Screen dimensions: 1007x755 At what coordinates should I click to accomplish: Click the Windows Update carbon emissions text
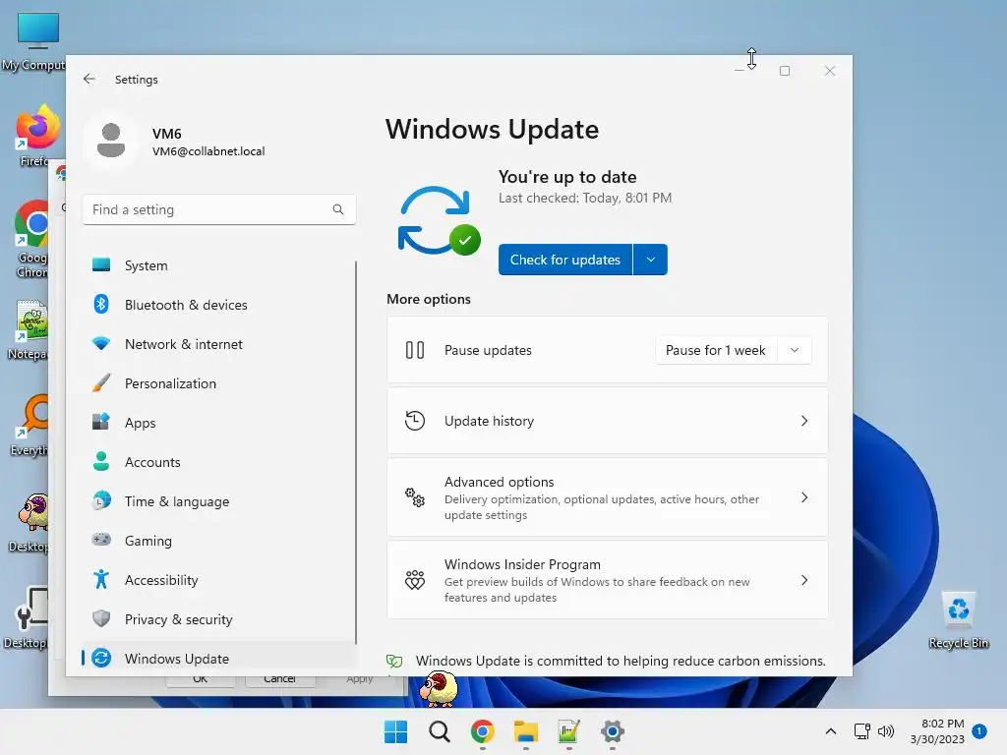click(621, 661)
